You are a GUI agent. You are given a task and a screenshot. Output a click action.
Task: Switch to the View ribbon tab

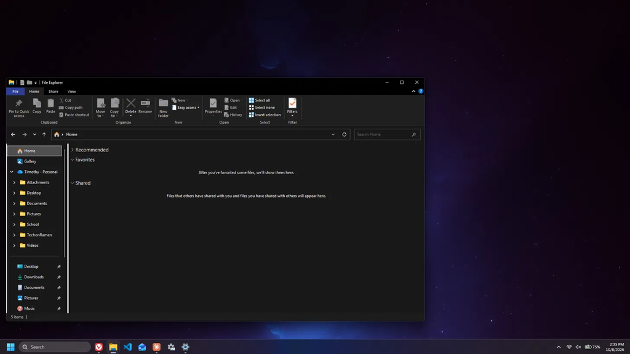pos(71,91)
